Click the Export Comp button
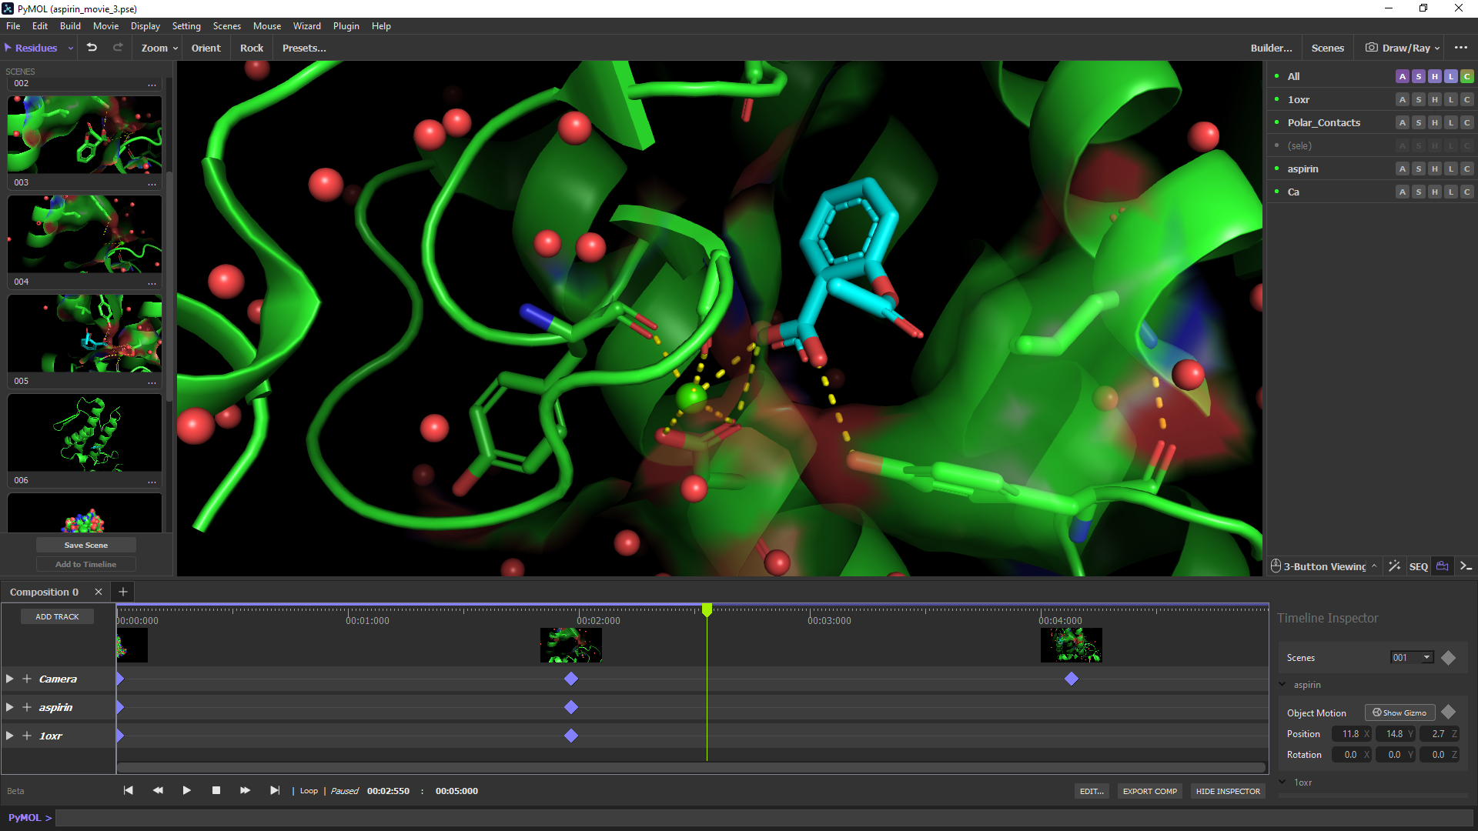 1149,790
